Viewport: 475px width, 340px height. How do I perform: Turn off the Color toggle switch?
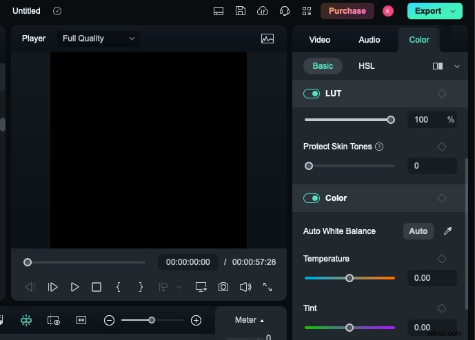click(312, 198)
